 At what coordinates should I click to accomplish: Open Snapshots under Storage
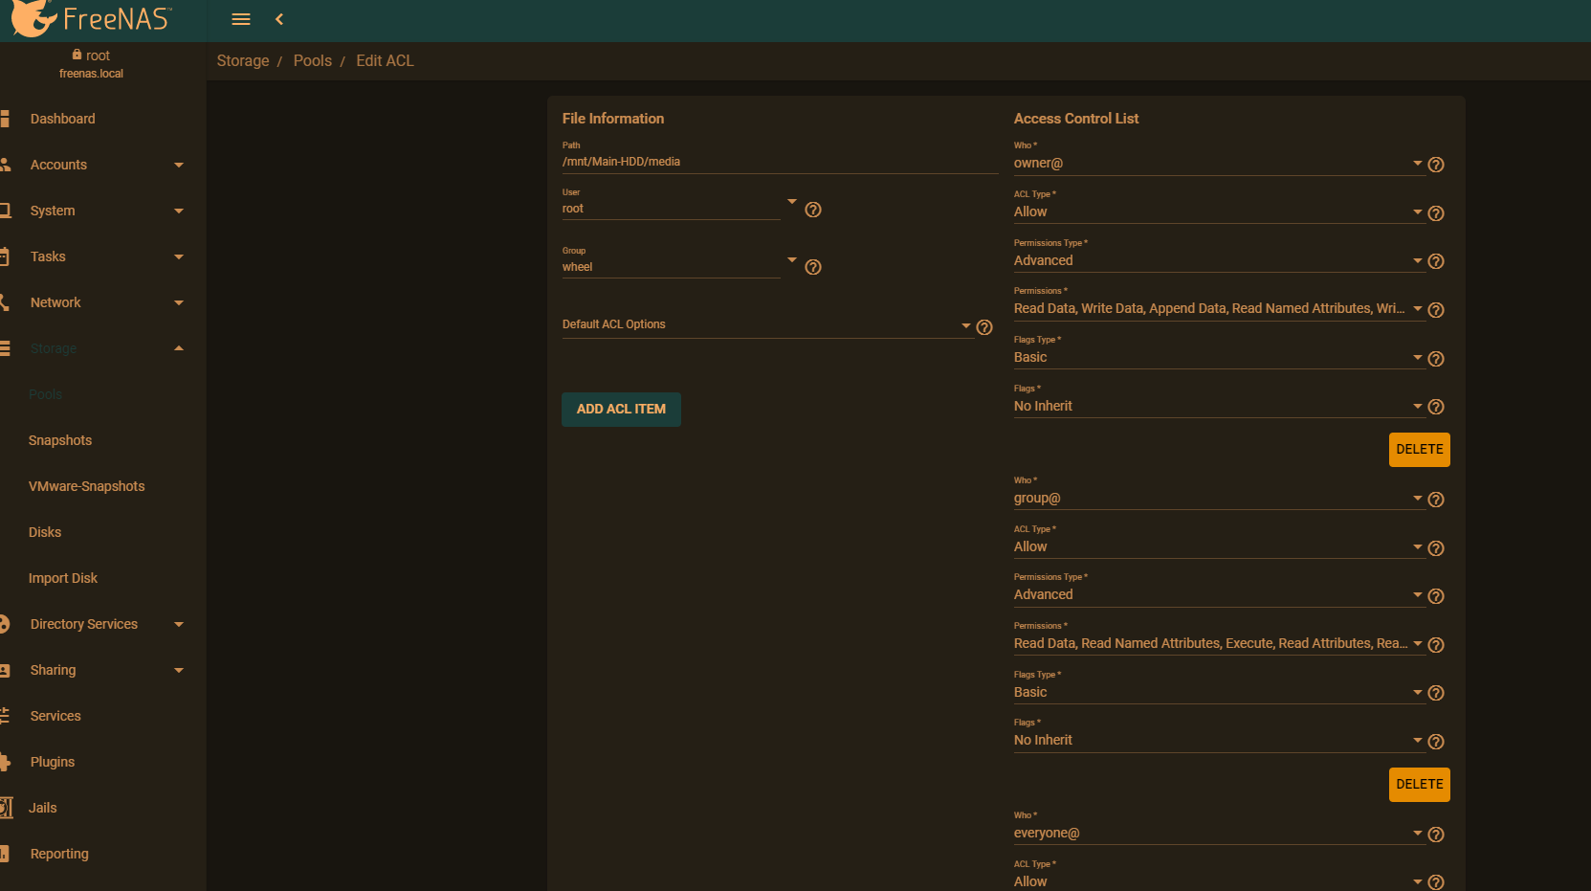tap(60, 440)
